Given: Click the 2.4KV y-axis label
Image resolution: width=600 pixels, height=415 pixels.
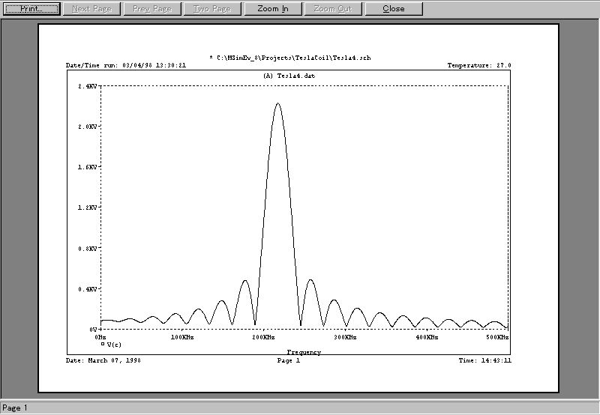Looking at the screenshot, I should click(88, 87).
